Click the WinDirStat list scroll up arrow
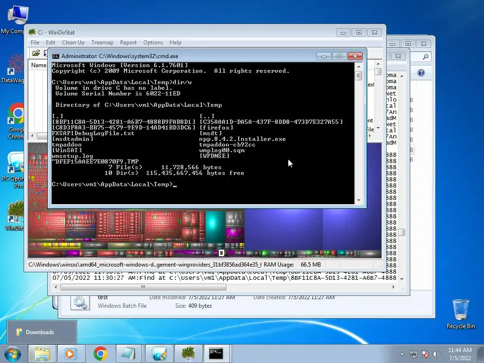 [x=378, y=64]
